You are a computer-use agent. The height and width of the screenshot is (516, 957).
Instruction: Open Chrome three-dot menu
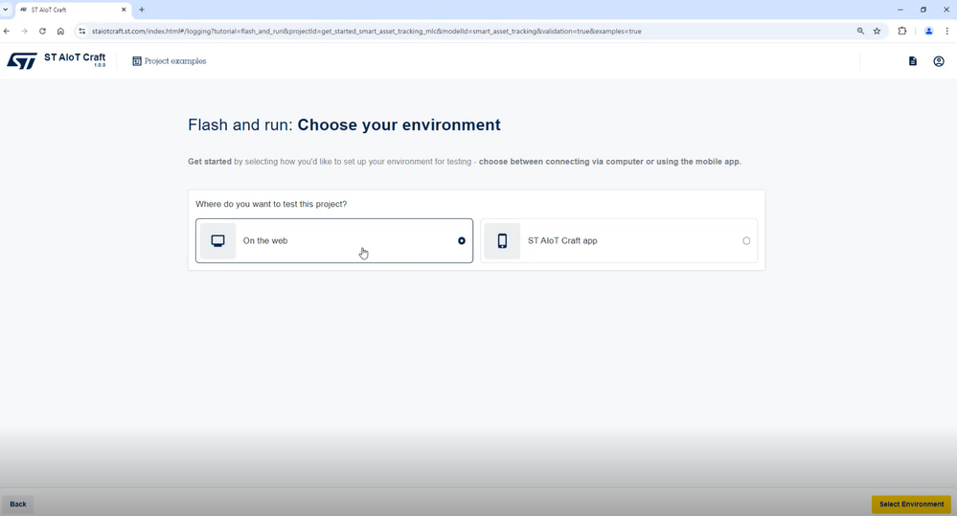[x=947, y=31]
